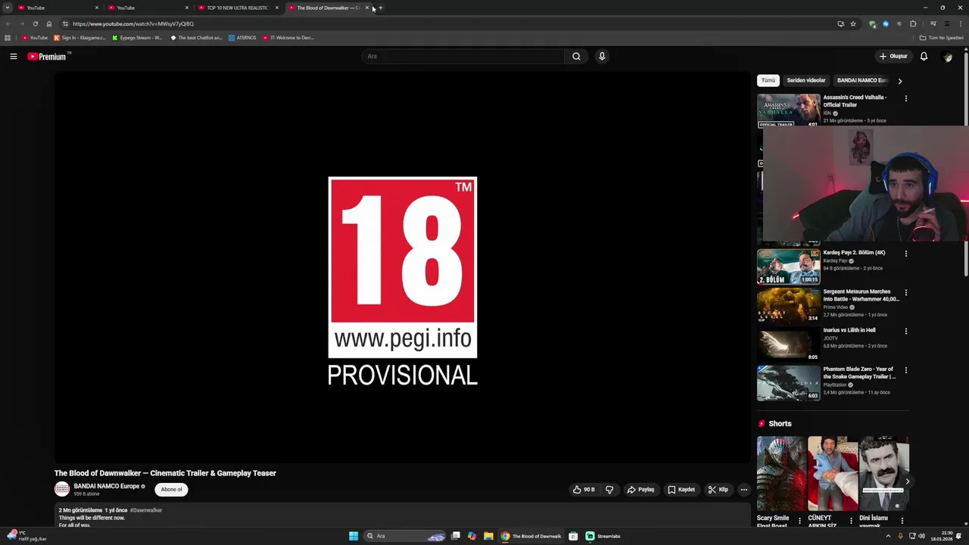Open Kardeş Payı 2. Bölüm thumbnail
This screenshot has height=545, width=969.
point(788,266)
